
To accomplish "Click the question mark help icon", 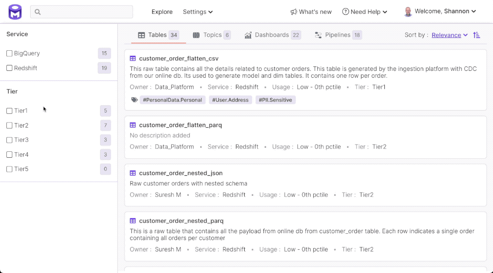I will [x=346, y=12].
